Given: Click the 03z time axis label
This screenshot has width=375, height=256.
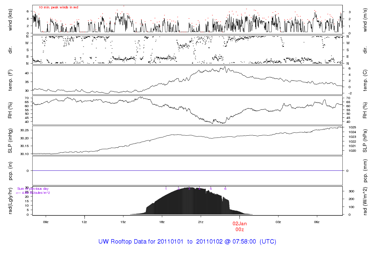Looking at the screenshot, I should pyautogui.click(x=278, y=222).
